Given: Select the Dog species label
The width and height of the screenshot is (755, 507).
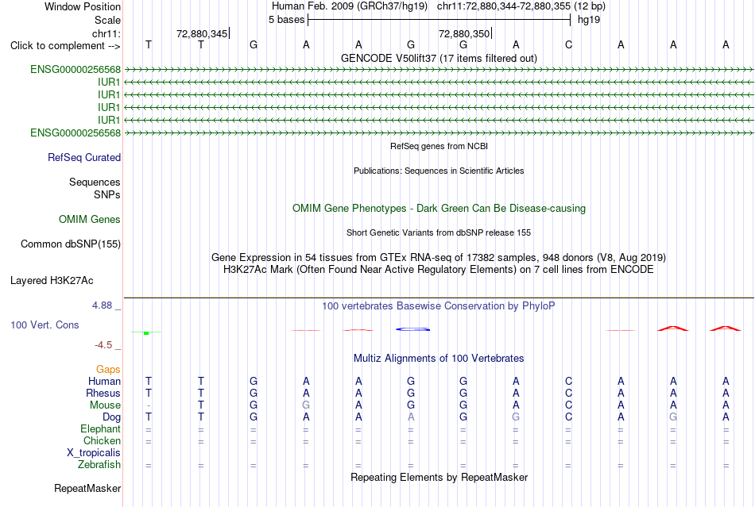Looking at the screenshot, I should [x=111, y=417].
